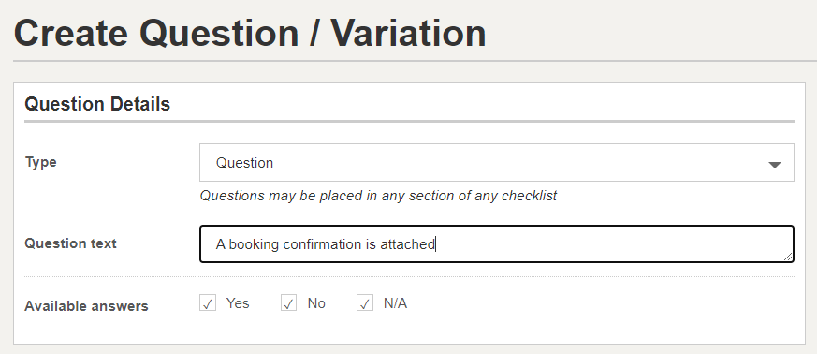
Task: Click the Question Details section header
Action: [97, 104]
